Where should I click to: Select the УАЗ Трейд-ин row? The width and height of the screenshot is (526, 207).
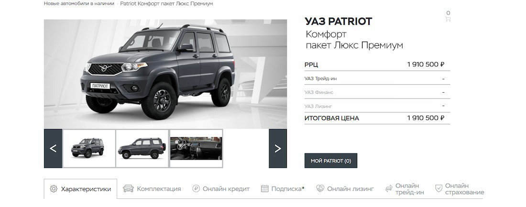[377, 78]
